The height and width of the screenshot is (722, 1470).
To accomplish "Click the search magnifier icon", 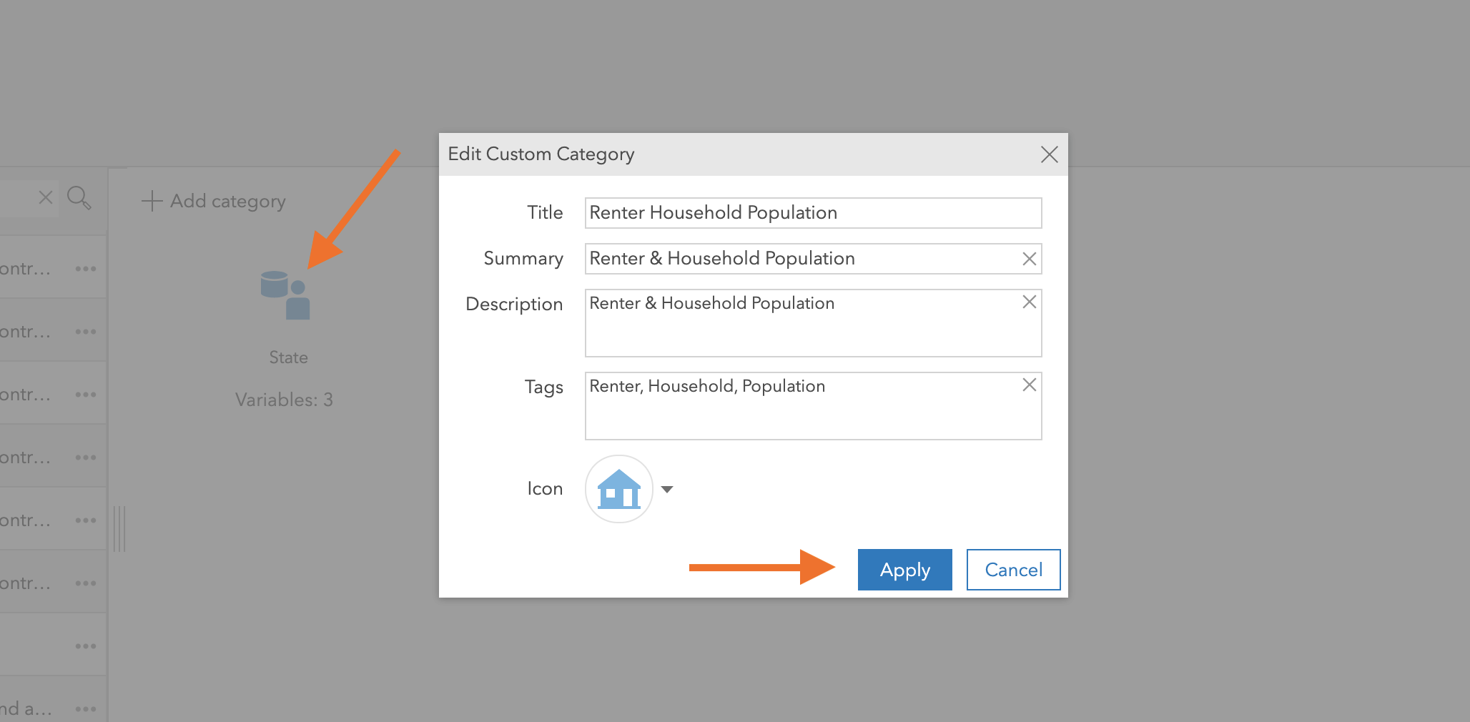I will point(79,198).
